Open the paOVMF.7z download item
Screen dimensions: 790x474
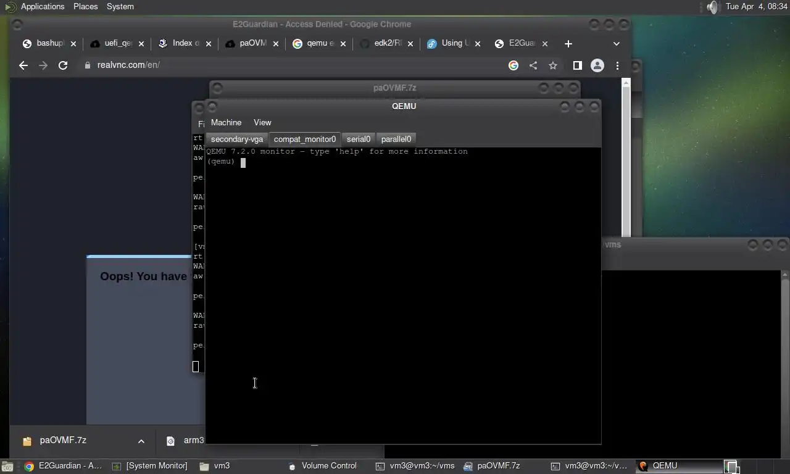(63, 441)
